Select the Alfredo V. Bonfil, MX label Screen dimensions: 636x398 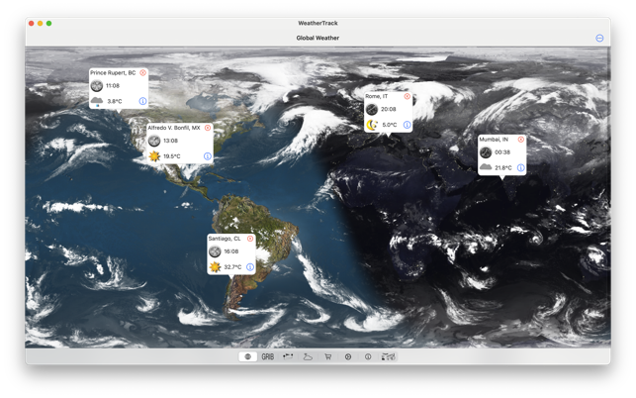coord(174,128)
